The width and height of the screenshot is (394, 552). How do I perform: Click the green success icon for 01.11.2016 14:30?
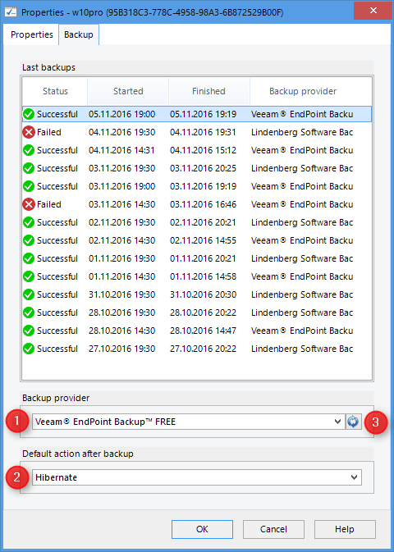tap(29, 276)
